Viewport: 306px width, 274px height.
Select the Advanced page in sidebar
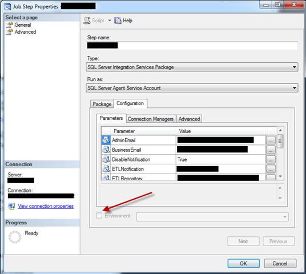25,32
